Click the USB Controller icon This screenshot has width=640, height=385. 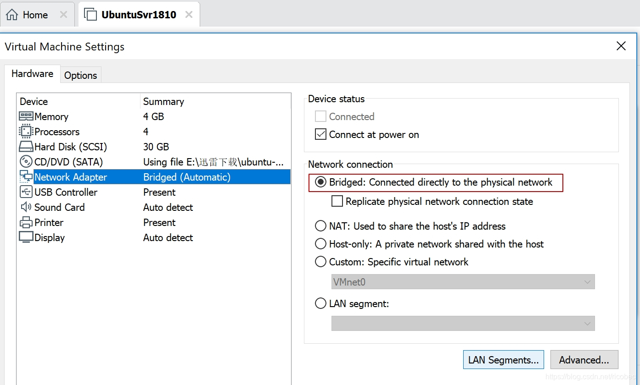(x=26, y=192)
